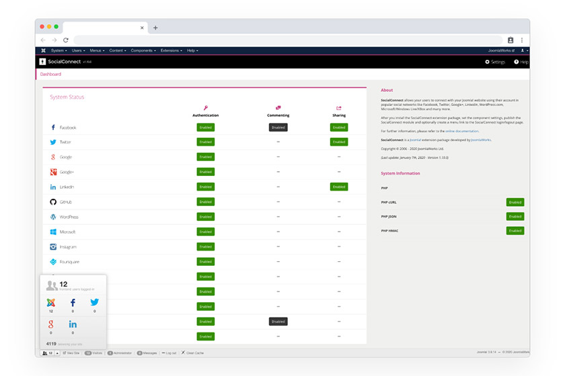Click Joomla icon in logged-in users popup
Image resolution: width=565 pixels, height=376 pixels.
(51, 303)
